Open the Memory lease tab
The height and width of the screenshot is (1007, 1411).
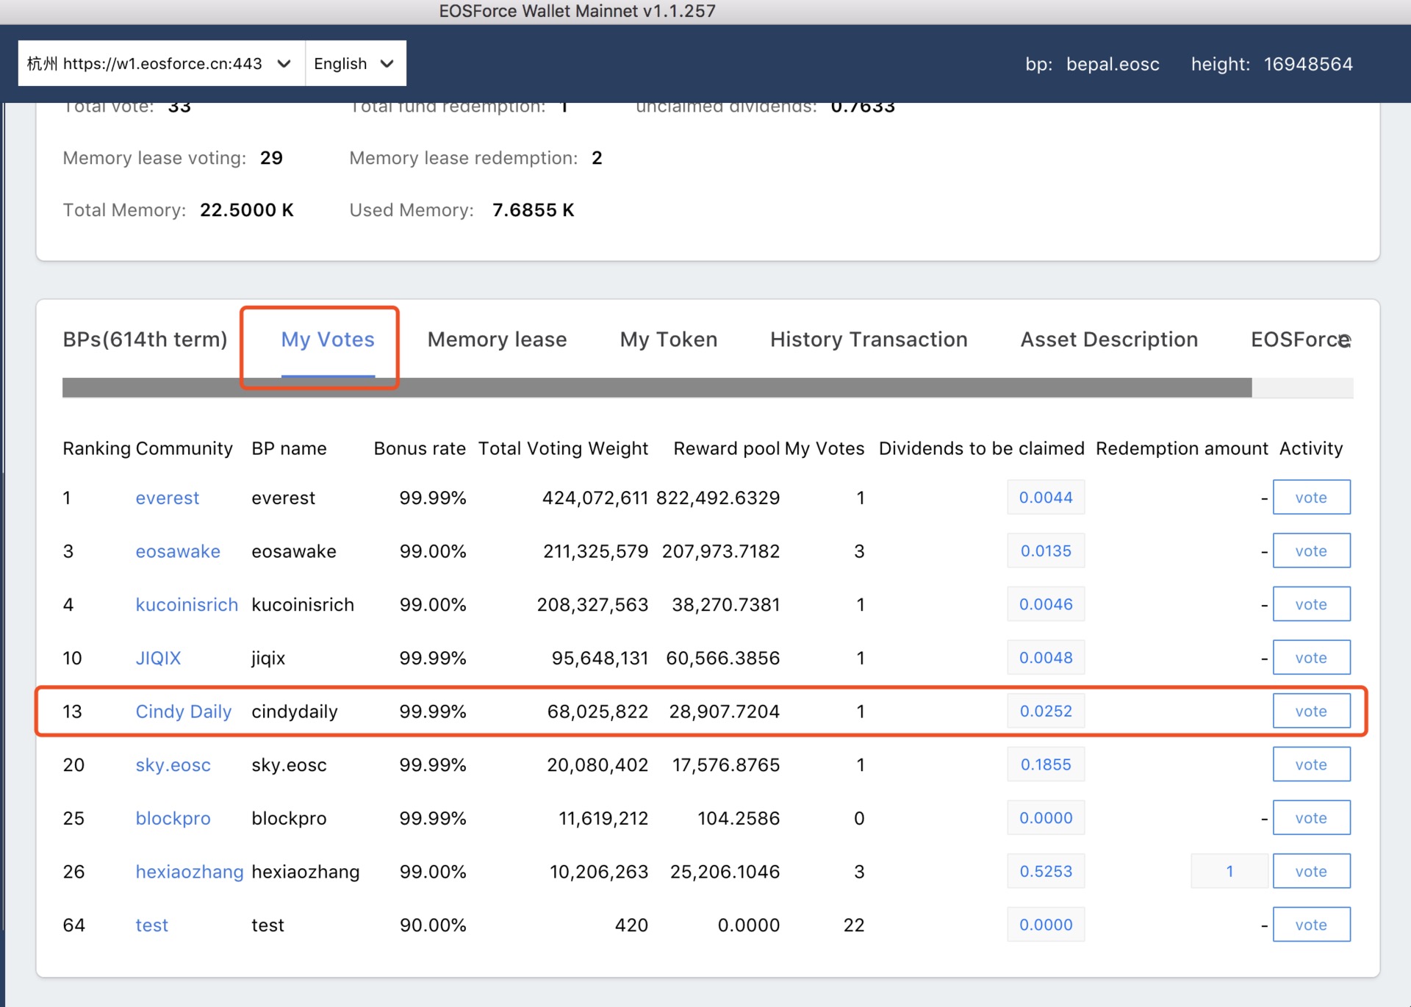click(497, 340)
